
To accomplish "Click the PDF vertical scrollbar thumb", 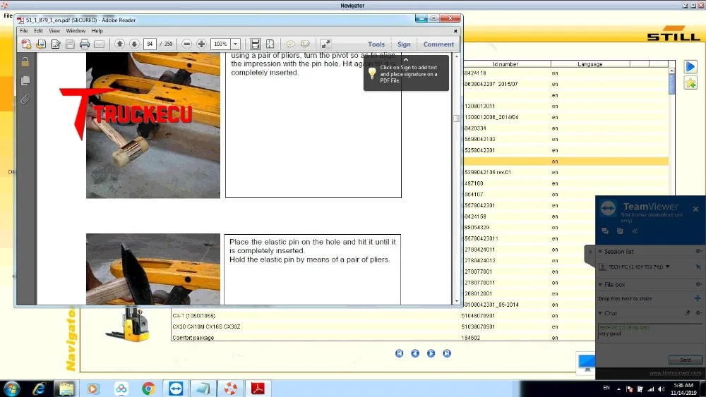I will [456, 118].
